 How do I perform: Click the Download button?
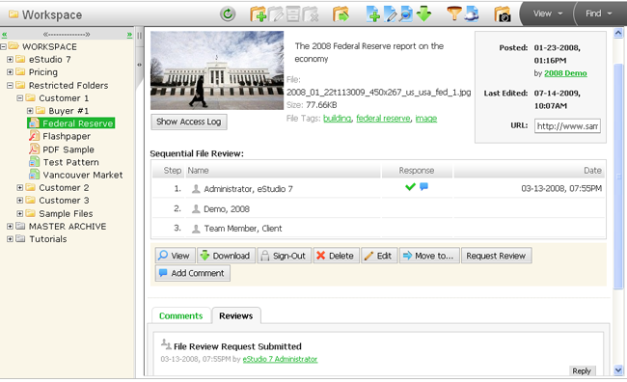(x=226, y=256)
